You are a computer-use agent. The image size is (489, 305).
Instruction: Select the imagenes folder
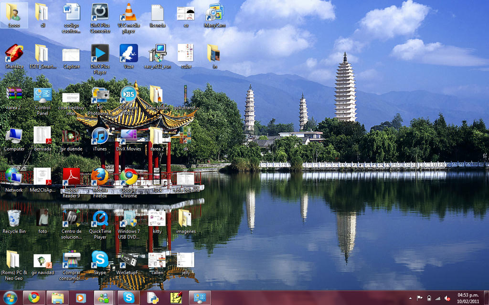coord(186,219)
